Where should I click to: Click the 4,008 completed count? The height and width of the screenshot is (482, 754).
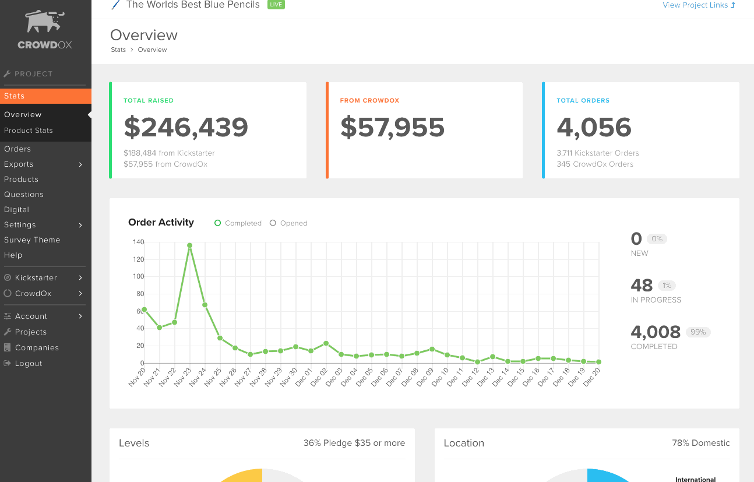pyautogui.click(x=656, y=332)
